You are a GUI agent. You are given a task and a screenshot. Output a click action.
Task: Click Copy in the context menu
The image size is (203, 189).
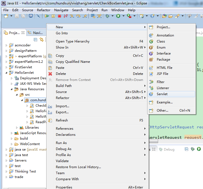[x=97, y=56]
